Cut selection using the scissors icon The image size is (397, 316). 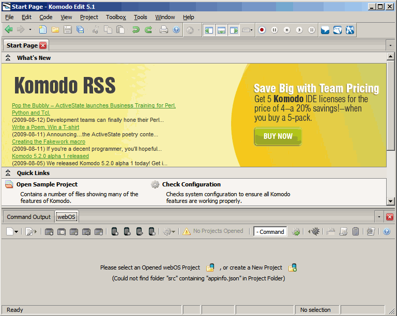pos(96,30)
